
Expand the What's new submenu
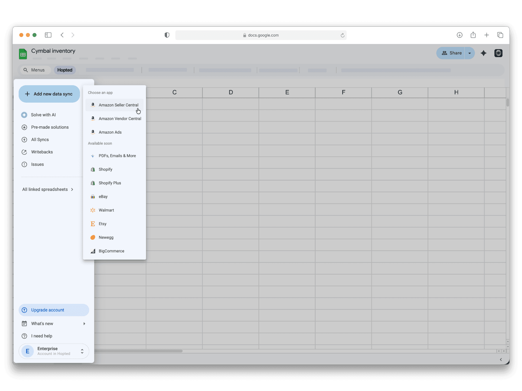[x=84, y=323]
